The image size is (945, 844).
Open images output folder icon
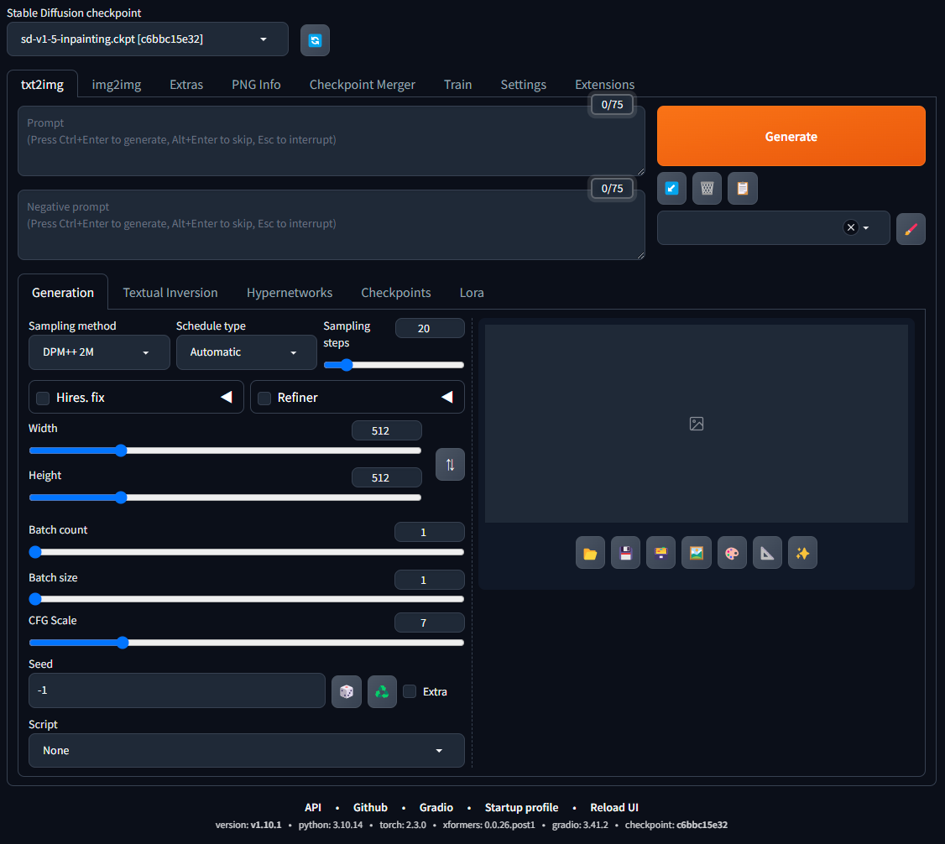[x=590, y=553]
